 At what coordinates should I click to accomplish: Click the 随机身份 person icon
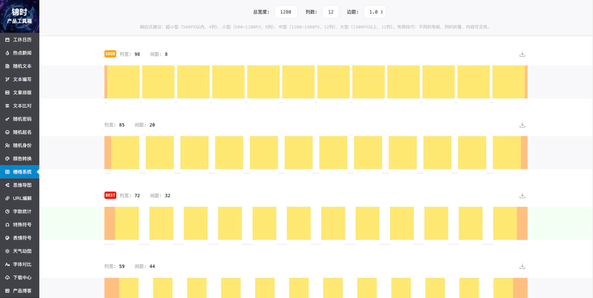tap(7, 145)
